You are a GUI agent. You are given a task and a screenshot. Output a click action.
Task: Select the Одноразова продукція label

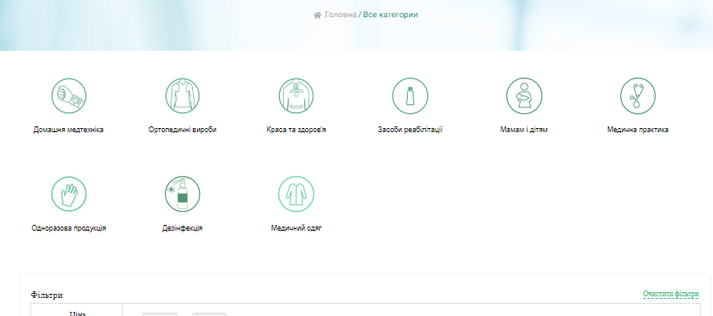tap(69, 228)
